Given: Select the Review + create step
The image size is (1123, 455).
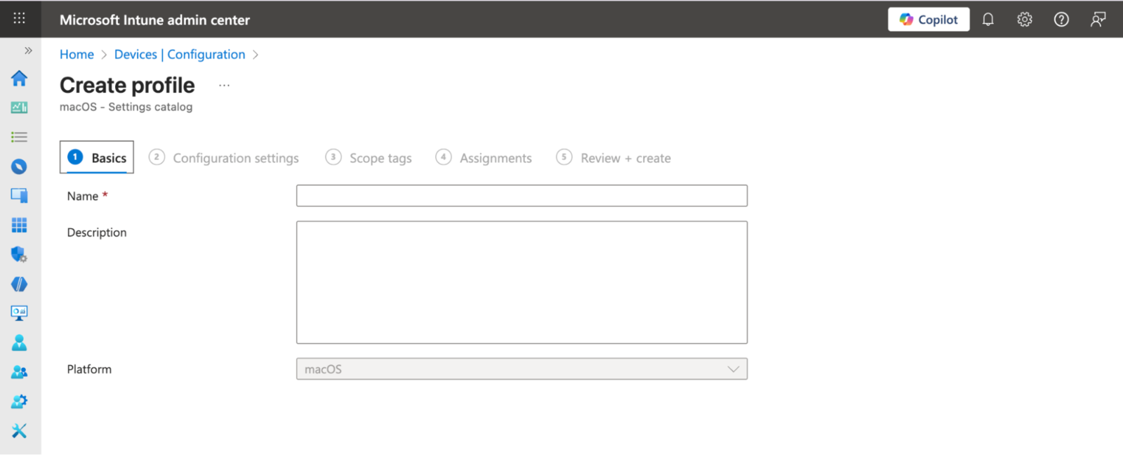Looking at the screenshot, I should pyautogui.click(x=613, y=158).
